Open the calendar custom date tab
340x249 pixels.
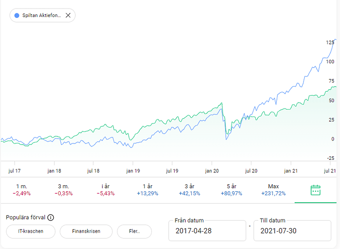pyautogui.click(x=315, y=190)
